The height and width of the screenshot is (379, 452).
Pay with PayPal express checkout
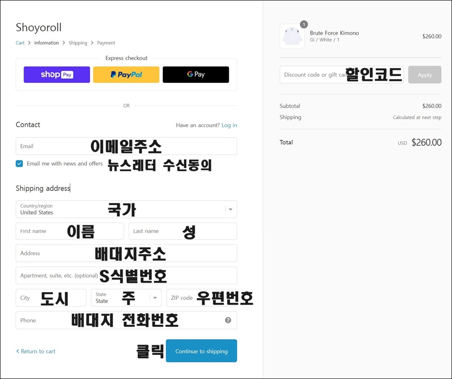(126, 75)
